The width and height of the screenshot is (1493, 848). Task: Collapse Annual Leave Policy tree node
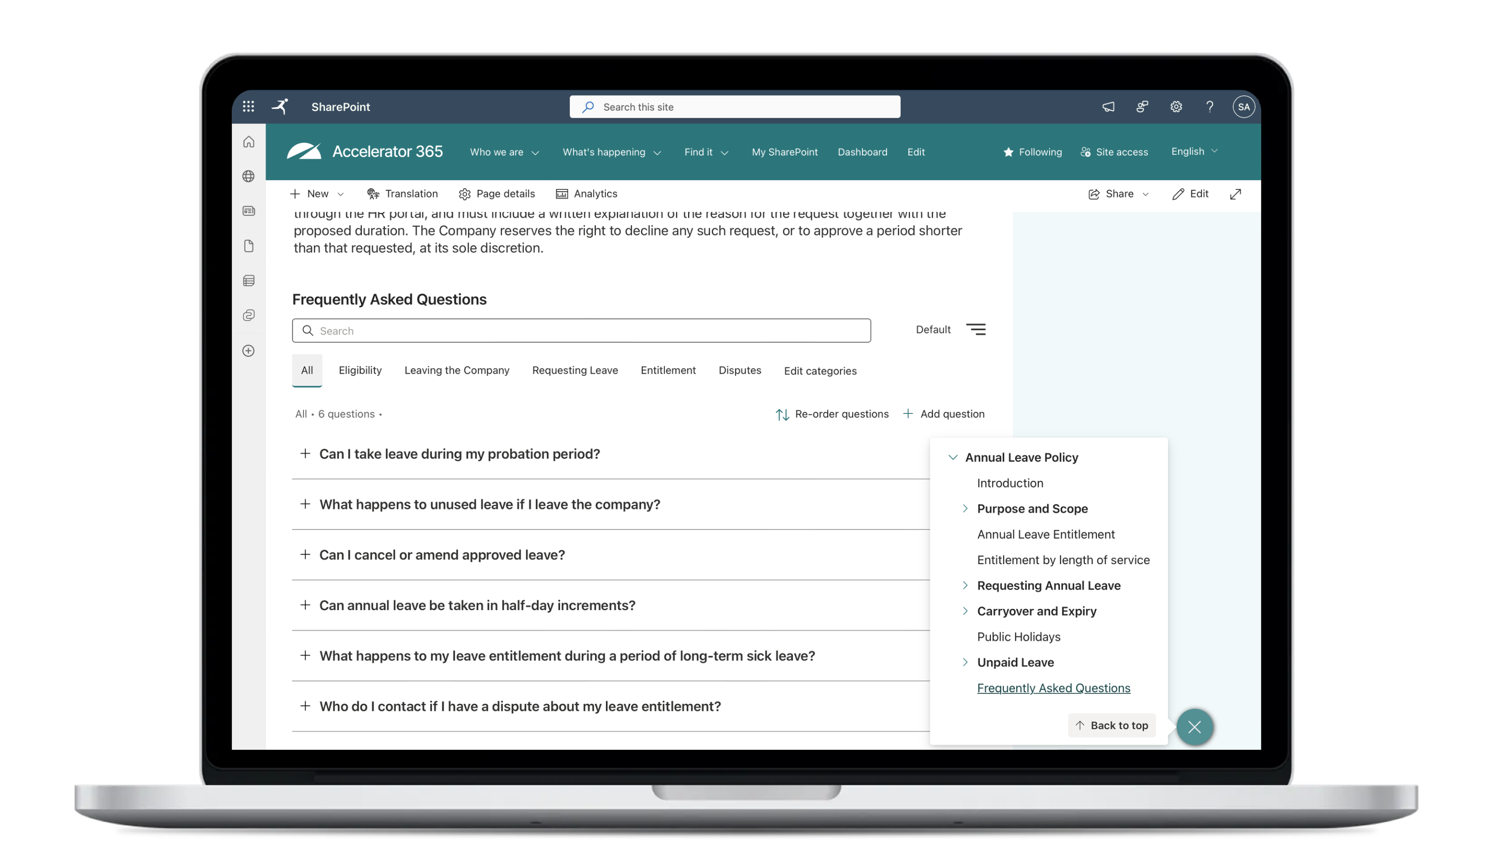pyautogui.click(x=953, y=457)
